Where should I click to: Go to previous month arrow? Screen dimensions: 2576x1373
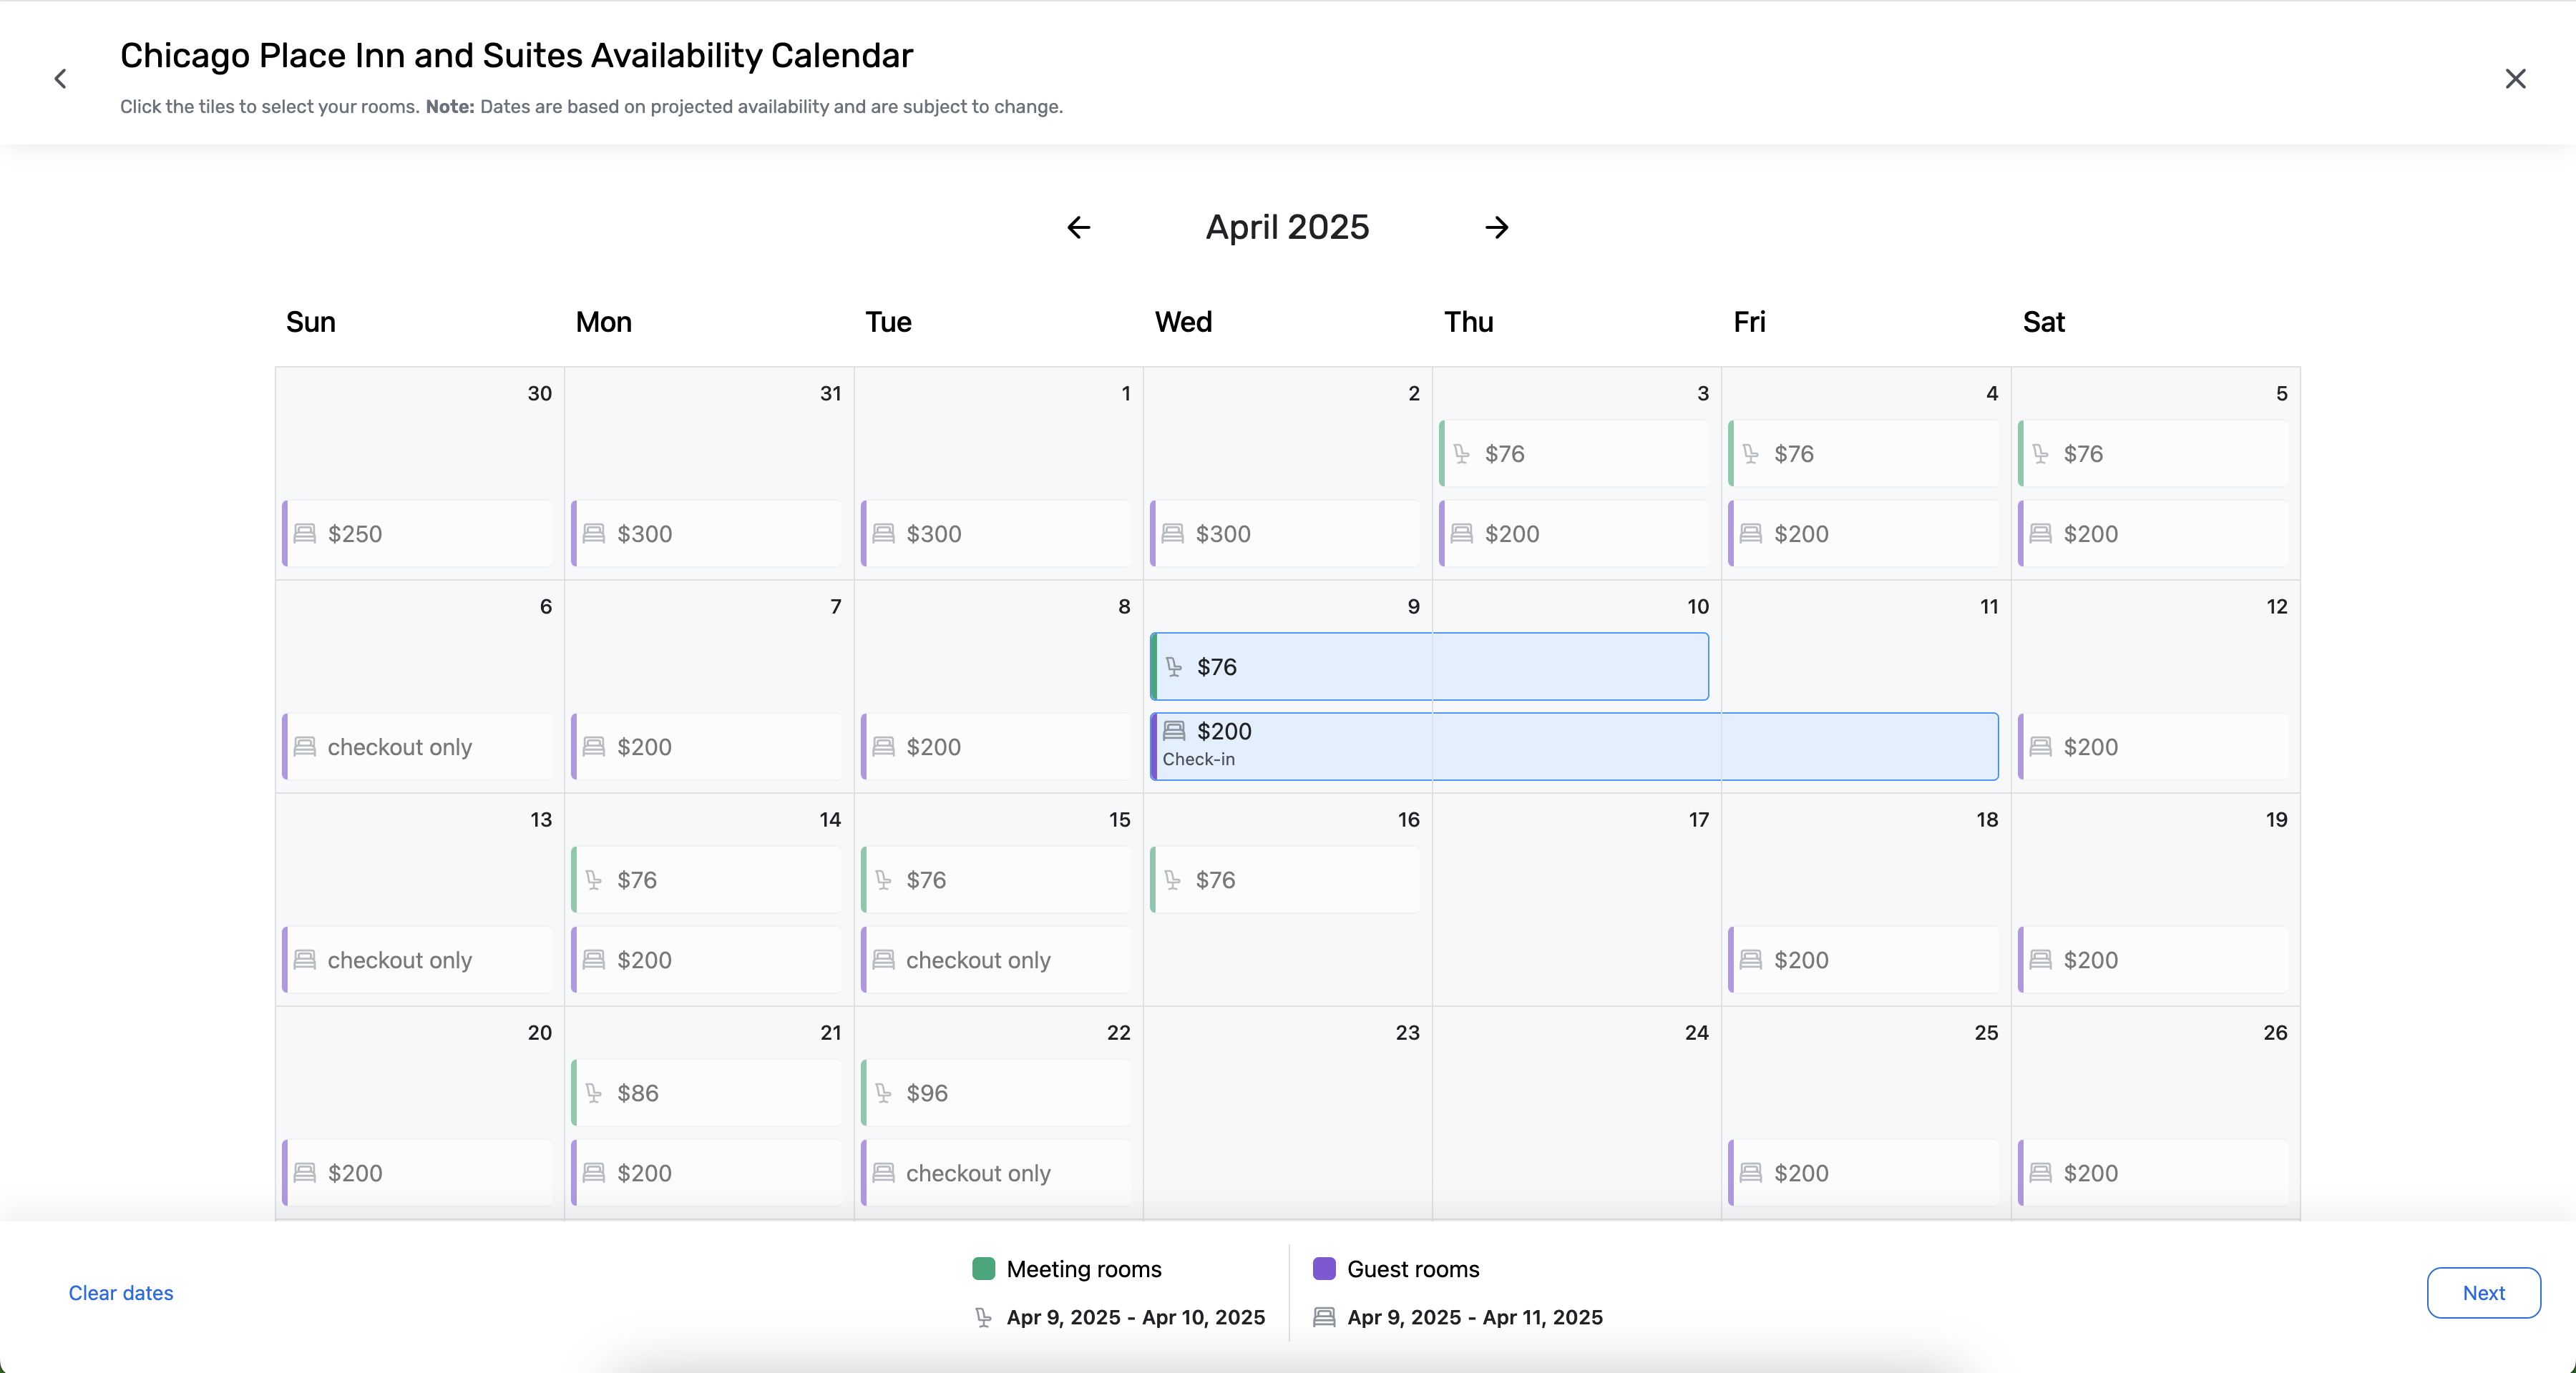[x=1078, y=228]
